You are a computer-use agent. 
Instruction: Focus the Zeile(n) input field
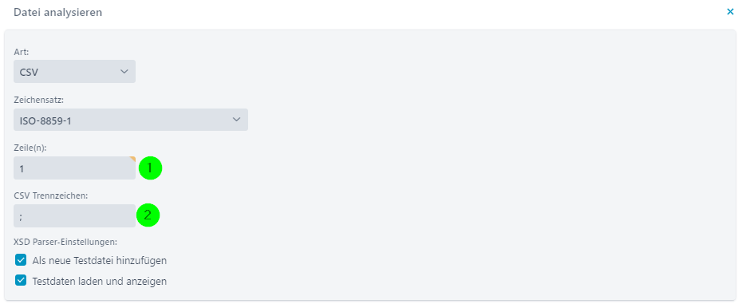75,168
